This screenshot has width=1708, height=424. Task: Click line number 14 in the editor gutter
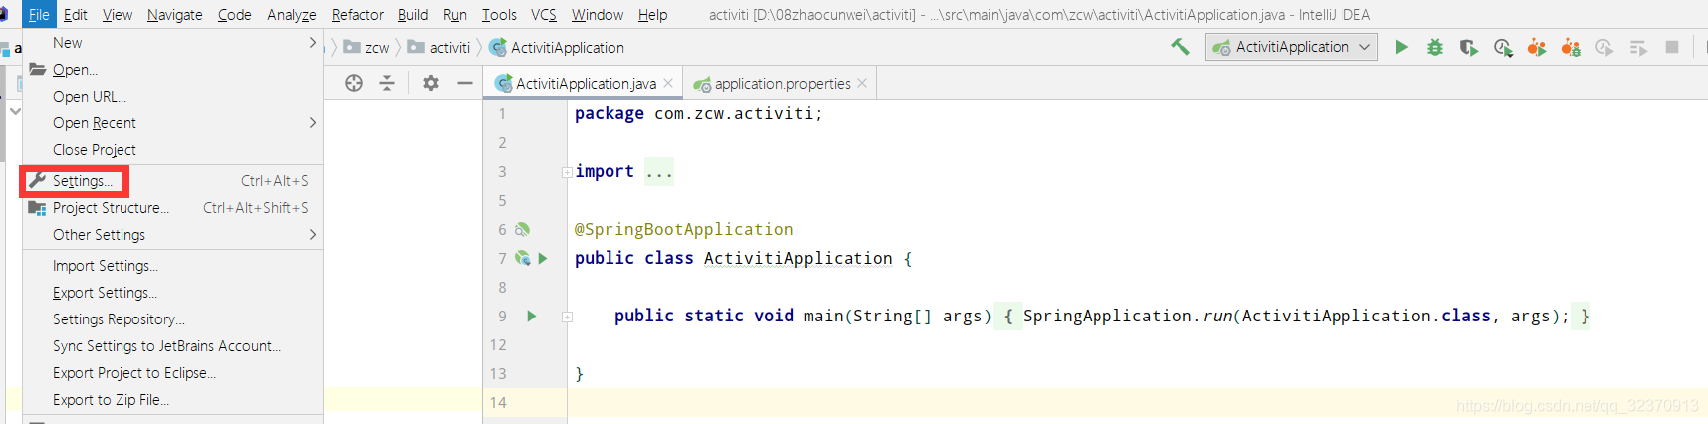tap(498, 402)
